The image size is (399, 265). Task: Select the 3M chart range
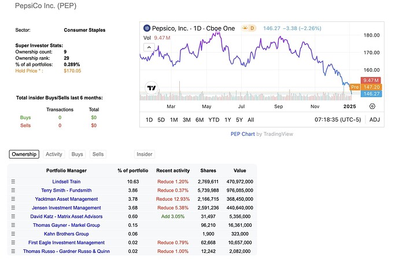click(x=187, y=120)
